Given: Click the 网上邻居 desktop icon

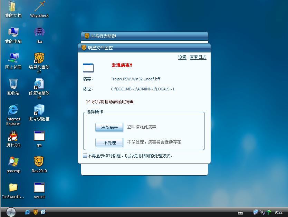Looking at the screenshot, I should pos(13,61).
